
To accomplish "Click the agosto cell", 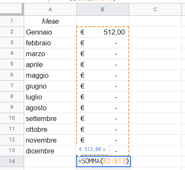I will pyautogui.click(x=50, y=108).
